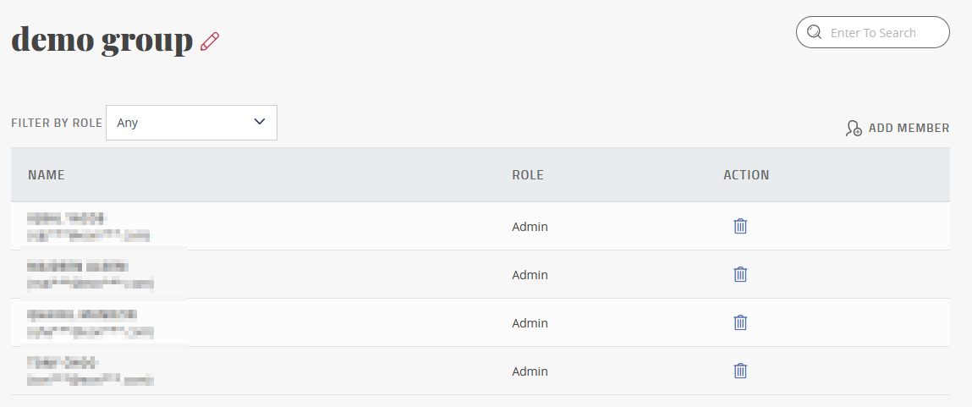
Task: Click the ACTION column header
Action: tap(746, 175)
